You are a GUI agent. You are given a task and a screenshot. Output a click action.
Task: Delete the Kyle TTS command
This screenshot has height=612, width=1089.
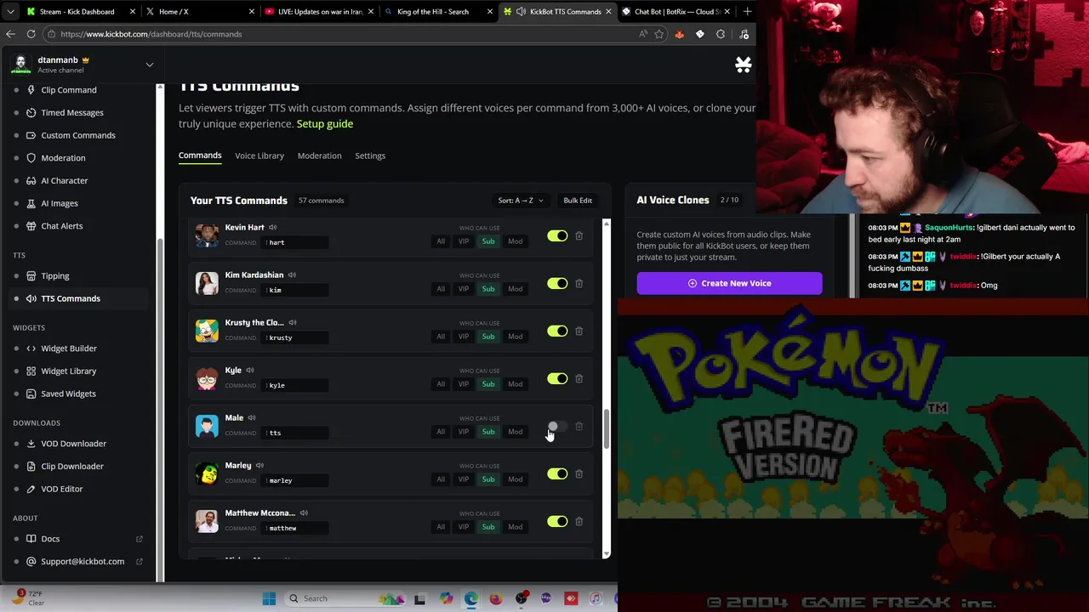pos(579,378)
